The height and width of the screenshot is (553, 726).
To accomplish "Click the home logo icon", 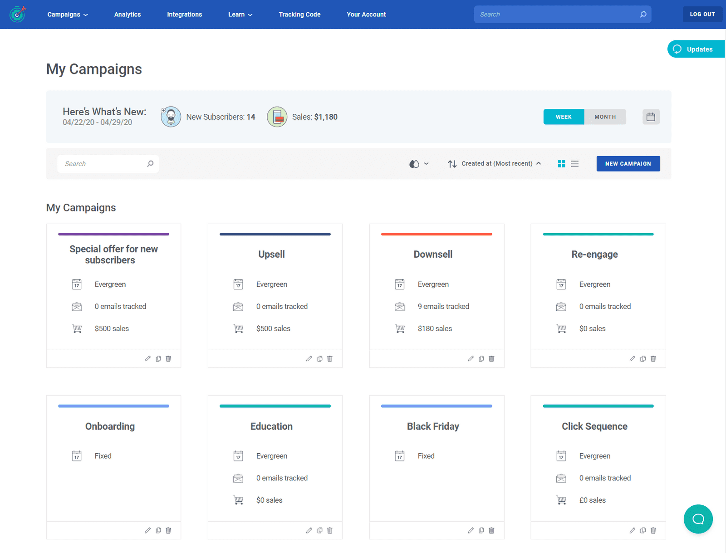I will pos(18,15).
